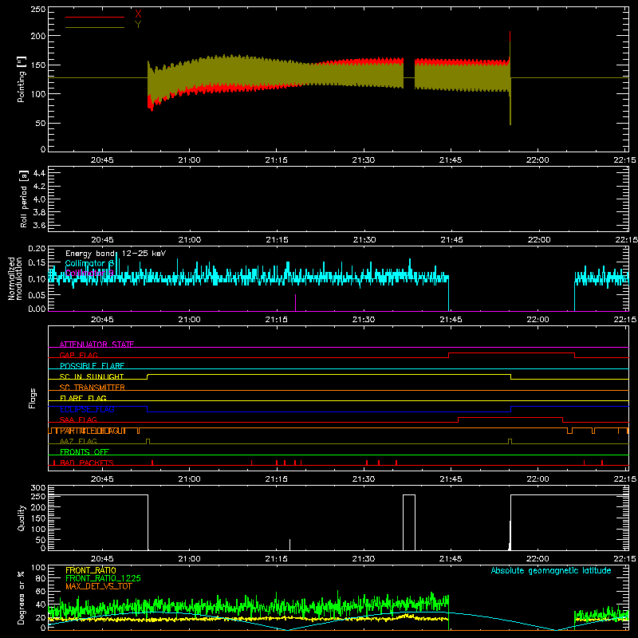Viewport: 638px width, 638px height.
Task: Click the pointing spike near 21:55
Action: pos(510,77)
